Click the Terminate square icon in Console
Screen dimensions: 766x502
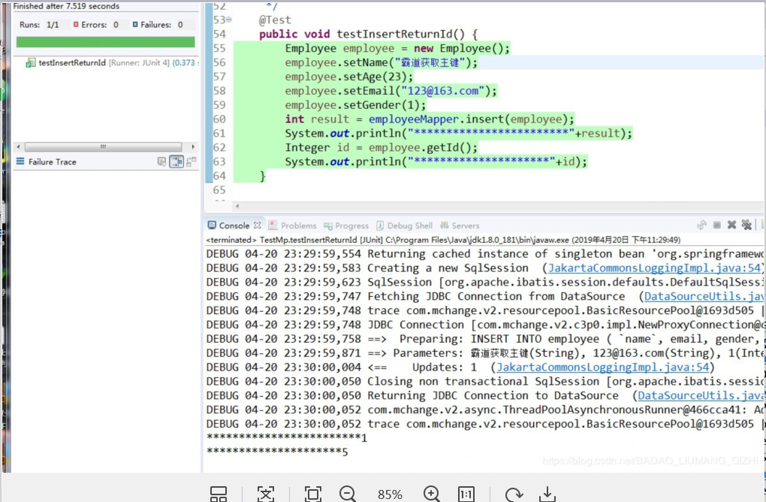point(716,225)
